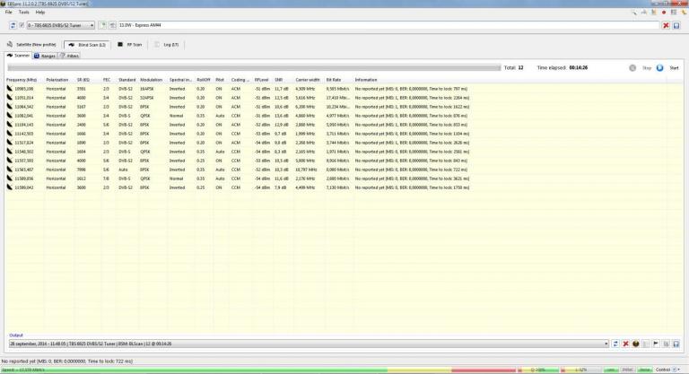Click the red X beside satellite field
The height and width of the screenshot is (374, 689).
click(666, 26)
